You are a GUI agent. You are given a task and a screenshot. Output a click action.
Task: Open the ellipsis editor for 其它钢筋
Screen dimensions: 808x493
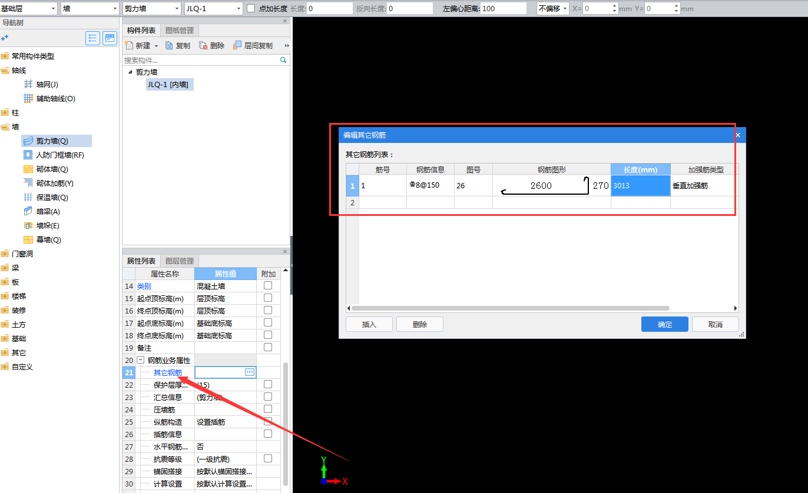pos(250,372)
